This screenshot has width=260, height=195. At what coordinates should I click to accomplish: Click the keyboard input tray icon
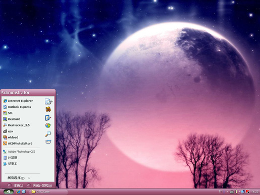coord(232,191)
